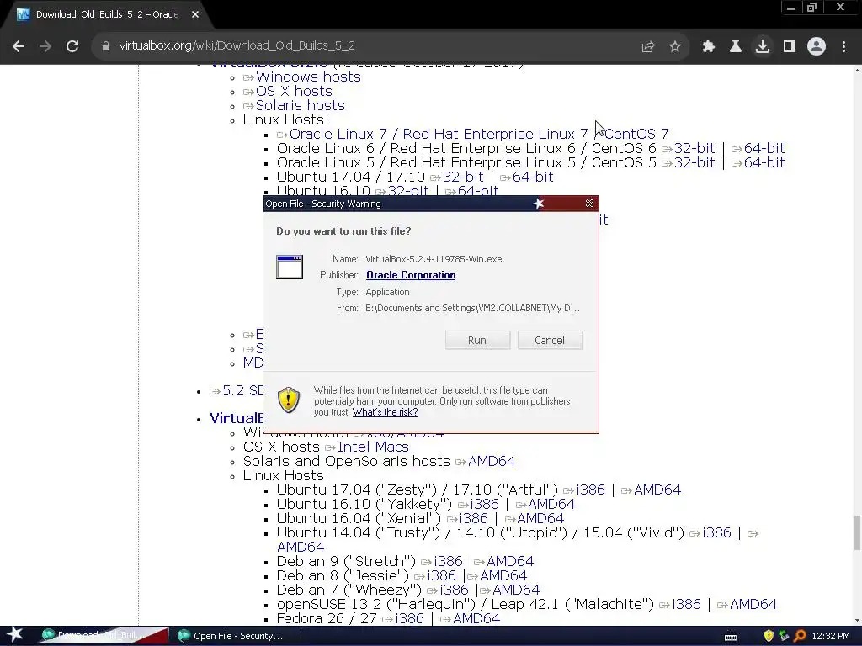This screenshot has width=862, height=646.
Task: Open Ubuntu Zesty AMD64 link
Action: 657,490
